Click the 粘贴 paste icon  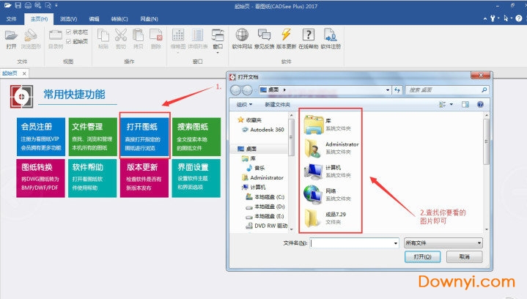[103, 35]
